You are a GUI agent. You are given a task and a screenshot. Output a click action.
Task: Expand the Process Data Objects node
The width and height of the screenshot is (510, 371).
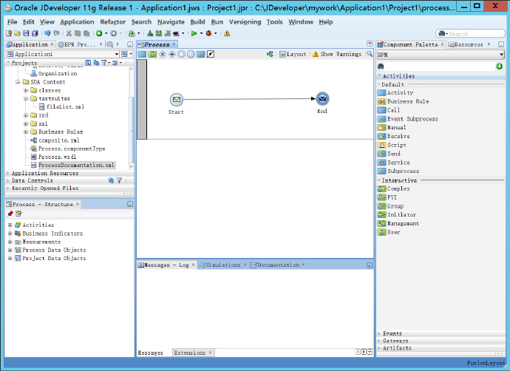pos(10,250)
